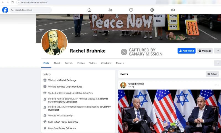Screen dimensions: 221x133
Task: Switch to the Videos tab
Action: click(93, 63)
